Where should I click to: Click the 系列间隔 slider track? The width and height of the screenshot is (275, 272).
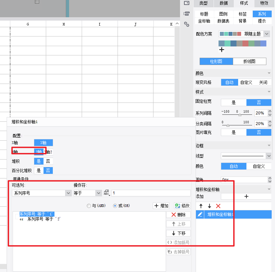pyautogui.click(x=237, y=114)
